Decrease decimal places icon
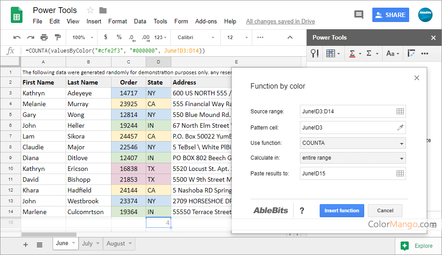The width and height of the screenshot is (442, 255). pyautogui.click(x=131, y=37)
